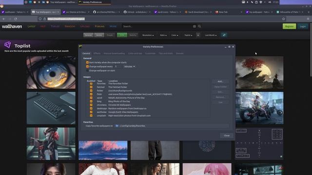The image size is (312, 175).
Task: Uncheck the flickr source
Action: click(x=91, y=94)
